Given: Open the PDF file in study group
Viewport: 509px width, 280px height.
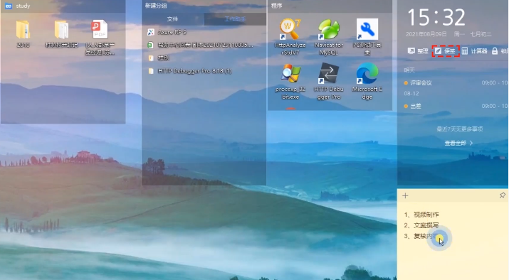Looking at the screenshot, I should pyautogui.click(x=100, y=37).
